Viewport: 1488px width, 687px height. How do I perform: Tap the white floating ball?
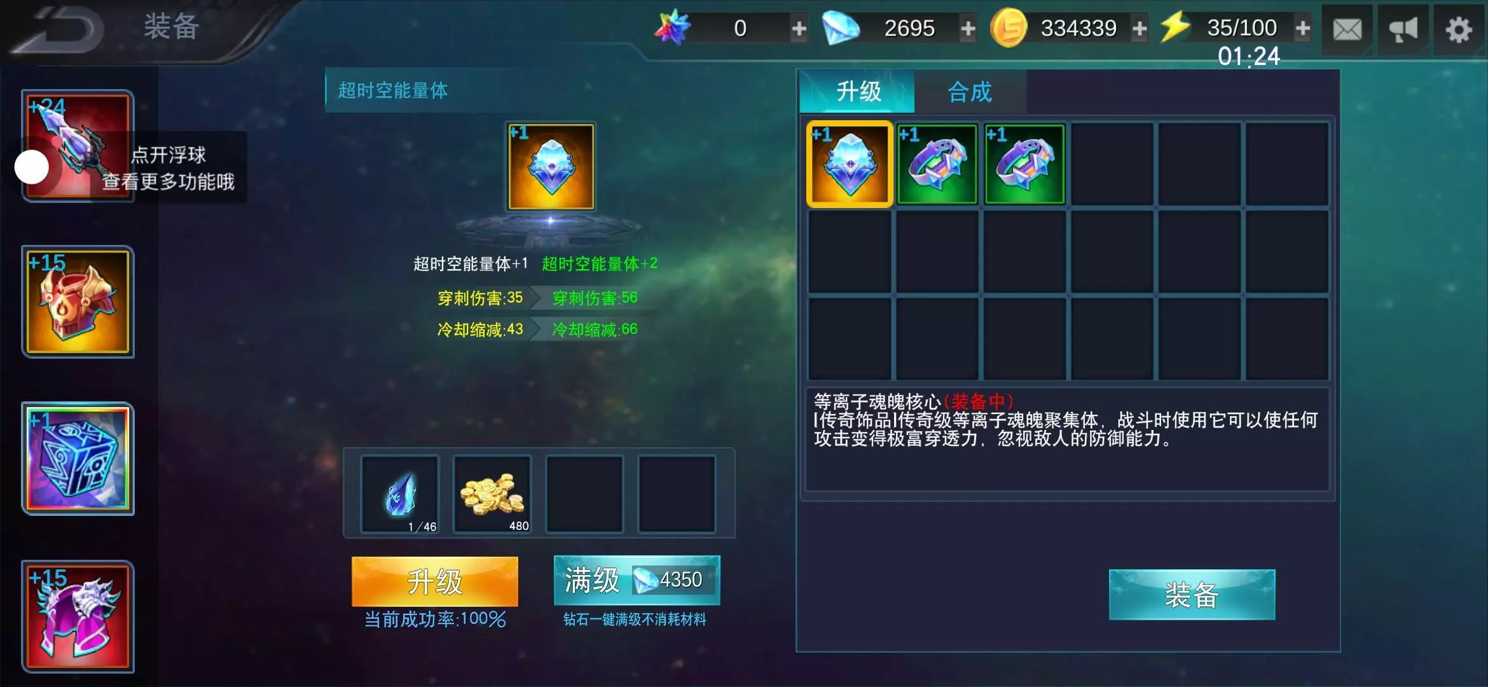tap(32, 167)
